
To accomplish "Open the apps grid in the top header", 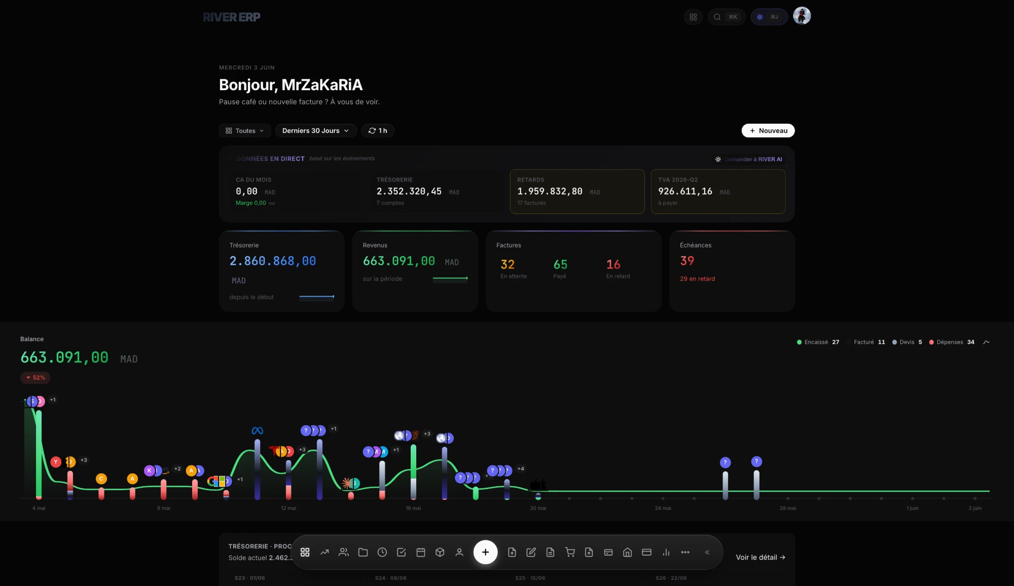I will (x=693, y=17).
